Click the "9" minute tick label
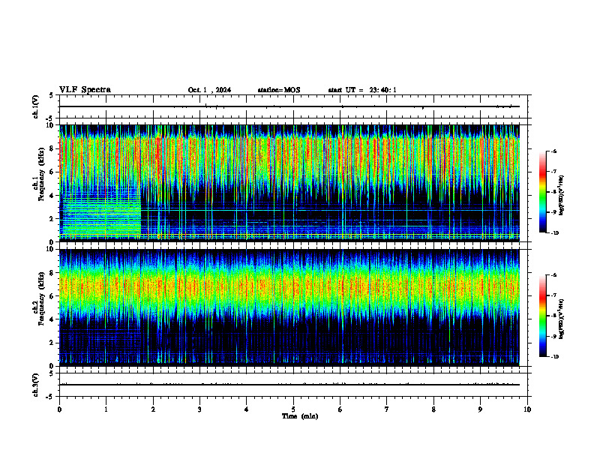The image size is (594, 459). coord(480,409)
